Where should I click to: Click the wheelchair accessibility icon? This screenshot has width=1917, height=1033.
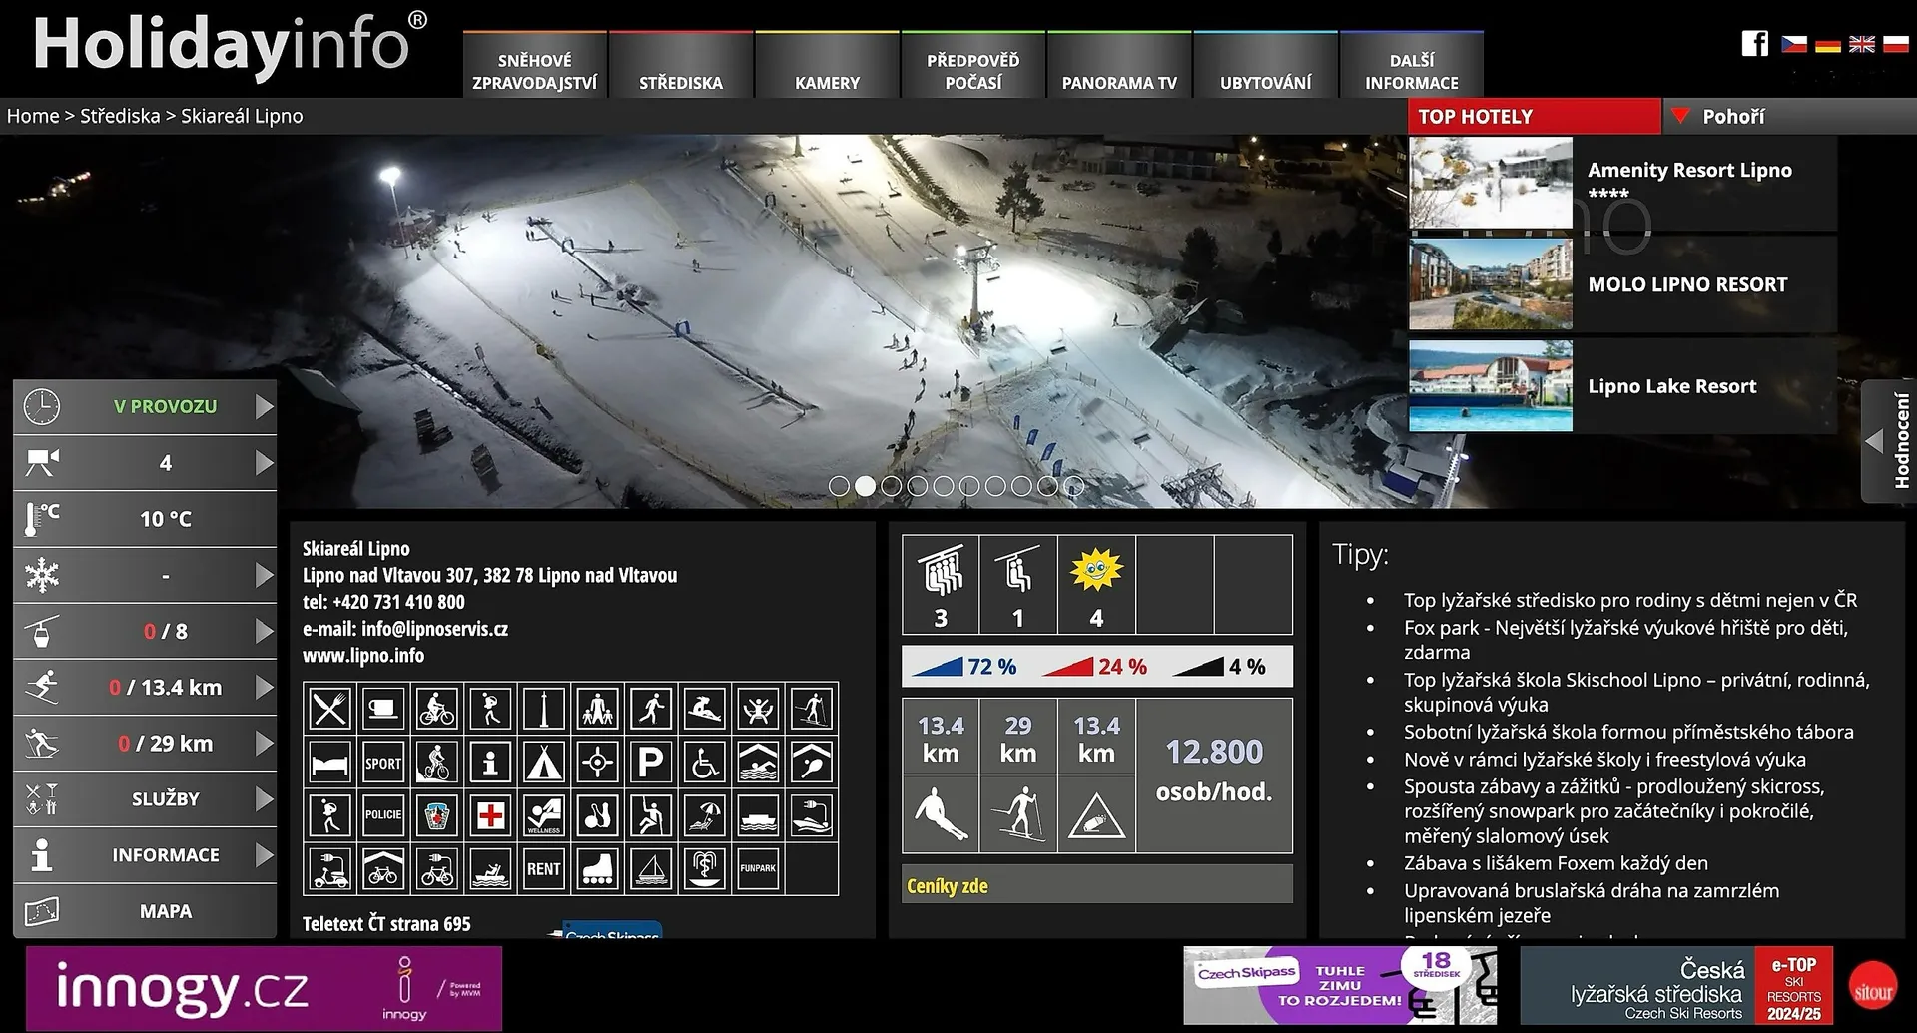pos(704,764)
